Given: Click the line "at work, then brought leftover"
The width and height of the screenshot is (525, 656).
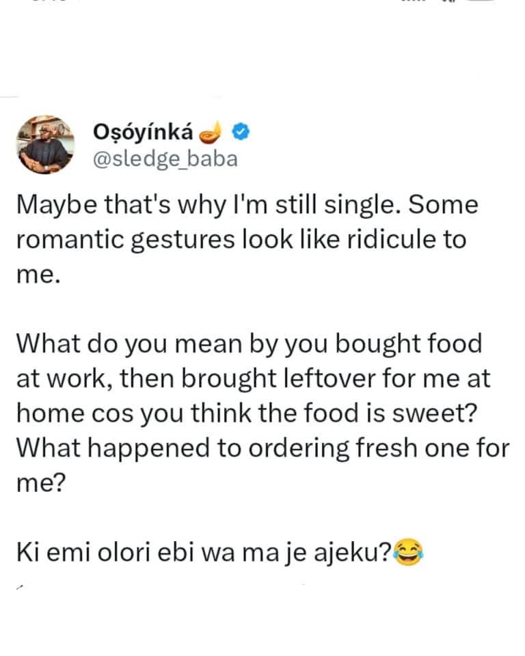Looking at the screenshot, I should 253,378.
